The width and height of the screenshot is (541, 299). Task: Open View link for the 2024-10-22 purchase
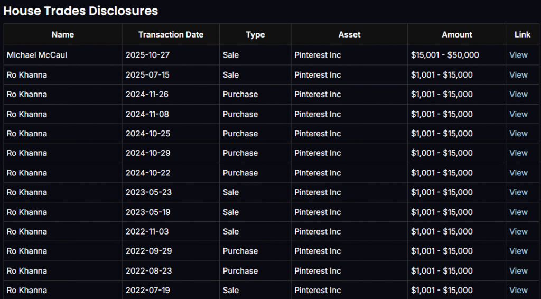[518, 173]
